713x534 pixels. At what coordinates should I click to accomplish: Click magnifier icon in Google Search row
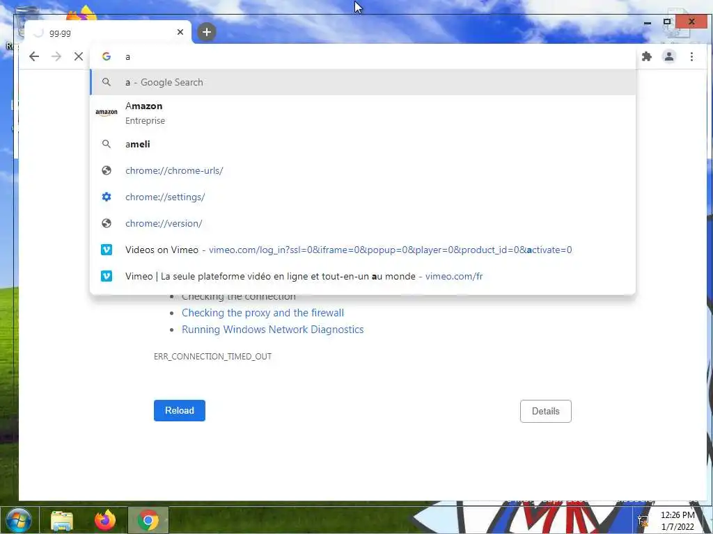point(107,82)
